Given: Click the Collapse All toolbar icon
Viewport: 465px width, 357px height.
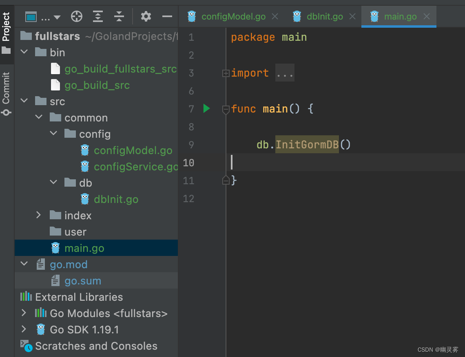Looking at the screenshot, I should pyautogui.click(x=119, y=16).
